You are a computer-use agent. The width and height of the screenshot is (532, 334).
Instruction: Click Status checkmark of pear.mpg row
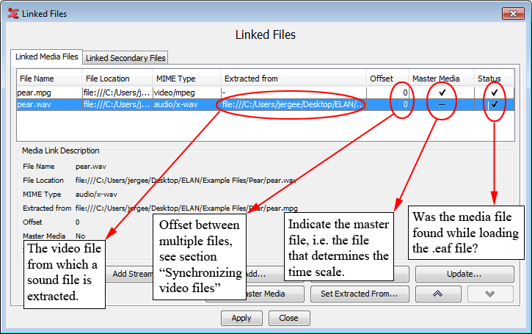tap(495, 92)
